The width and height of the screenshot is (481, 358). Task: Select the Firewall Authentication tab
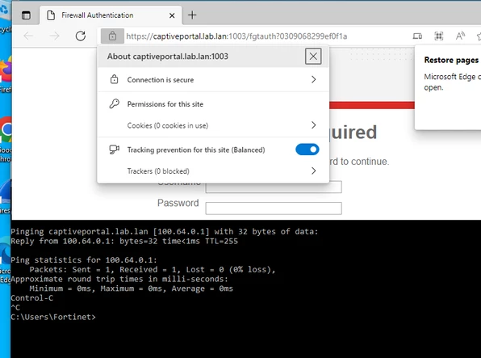111,15
